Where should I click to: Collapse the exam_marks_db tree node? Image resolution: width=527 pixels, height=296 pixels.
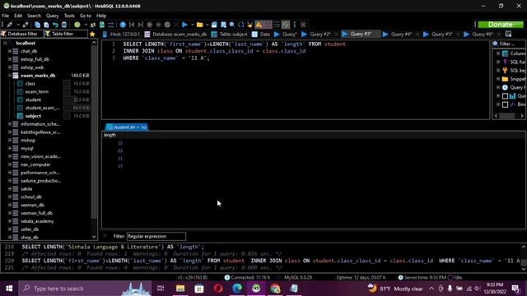pos(10,76)
